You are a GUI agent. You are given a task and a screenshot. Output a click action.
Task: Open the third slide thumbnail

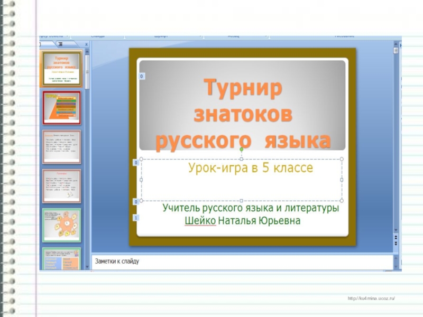point(61,147)
